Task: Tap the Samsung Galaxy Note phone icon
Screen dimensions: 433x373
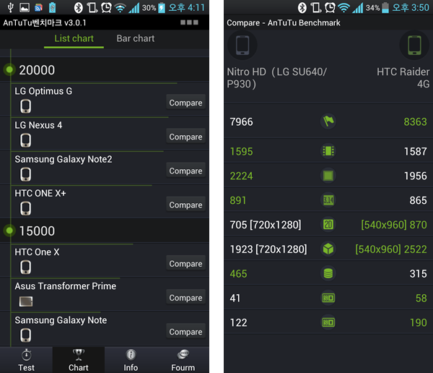Action: (26, 335)
